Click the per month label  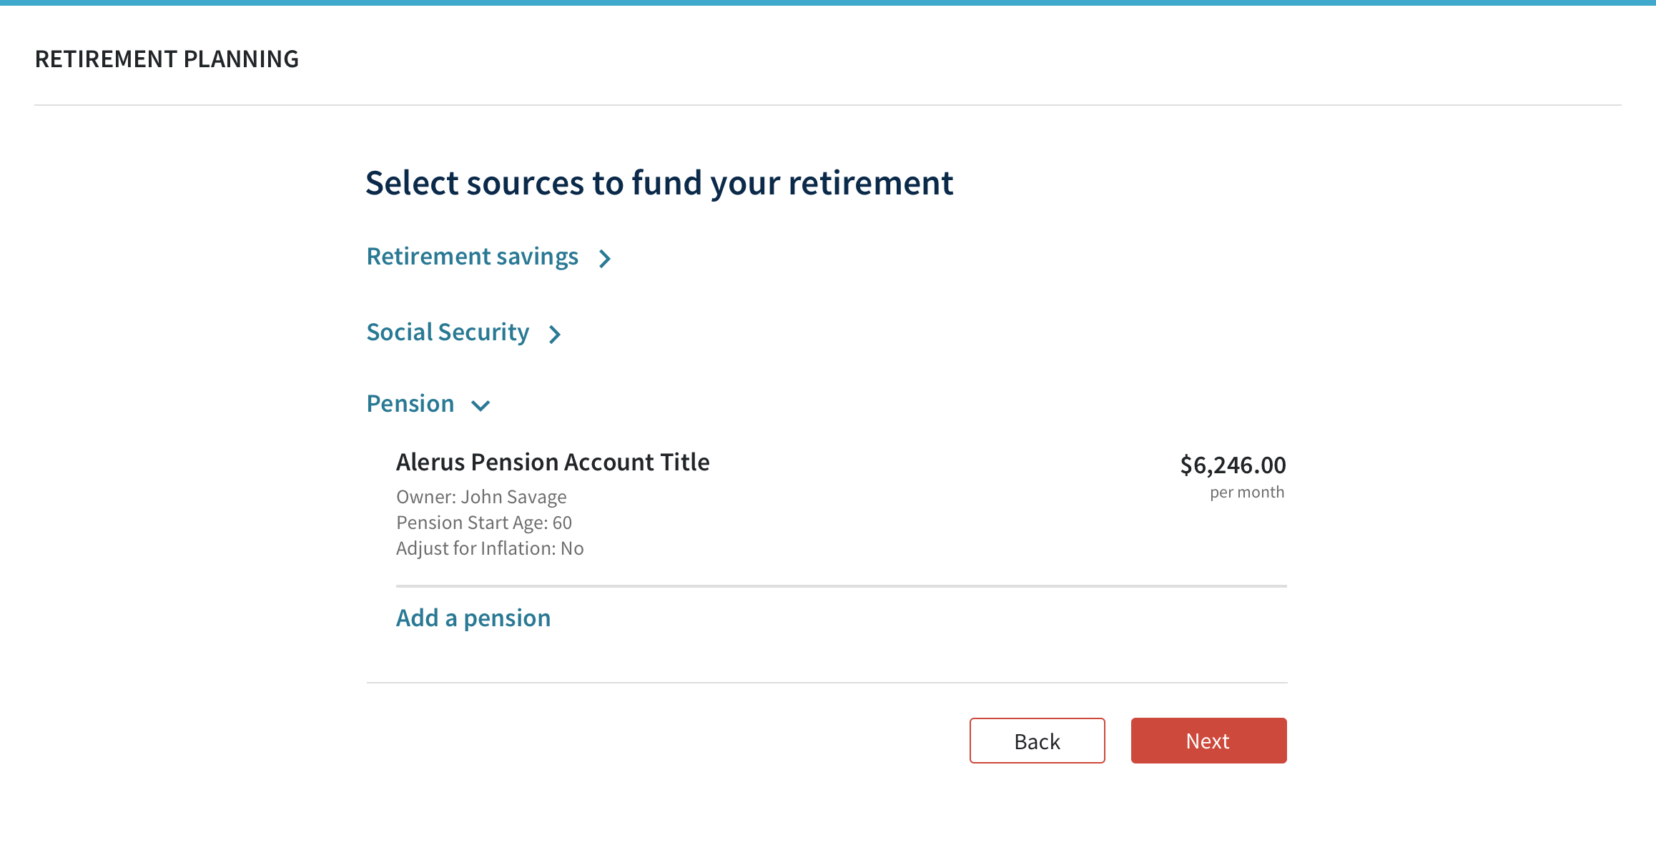[1246, 493]
